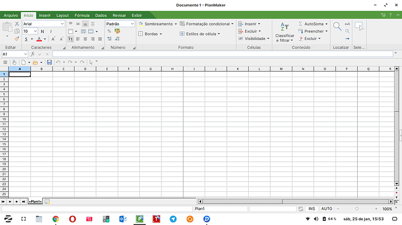The height and width of the screenshot is (225, 402).
Task: Align cell content to top
Action: (x=70, y=24)
